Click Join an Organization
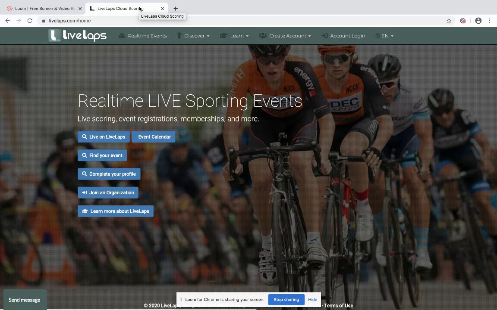Screen dimensions: 497x310 coord(108,192)
